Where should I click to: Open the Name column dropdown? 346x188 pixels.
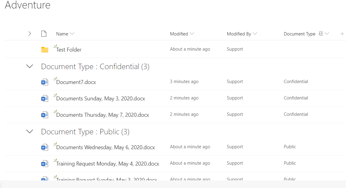coord(72,33)
